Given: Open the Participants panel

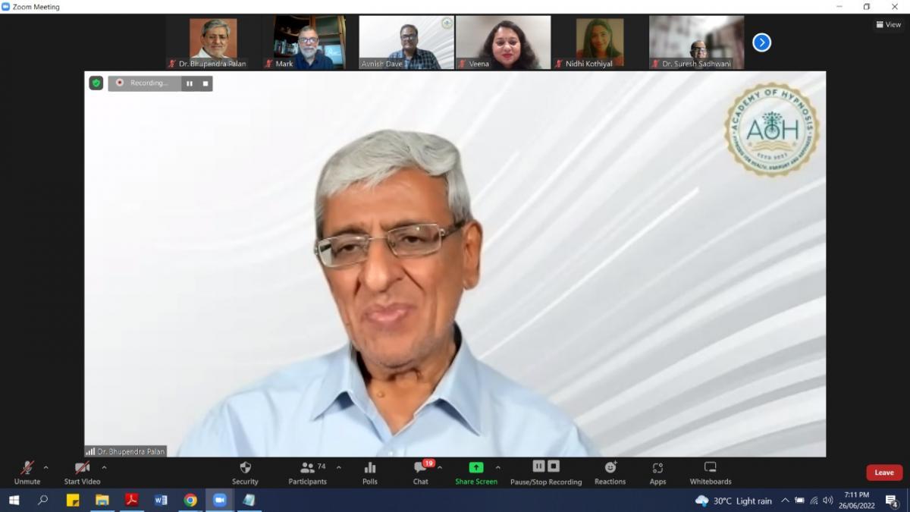Looking at the screenshot, I should point(307,472).
